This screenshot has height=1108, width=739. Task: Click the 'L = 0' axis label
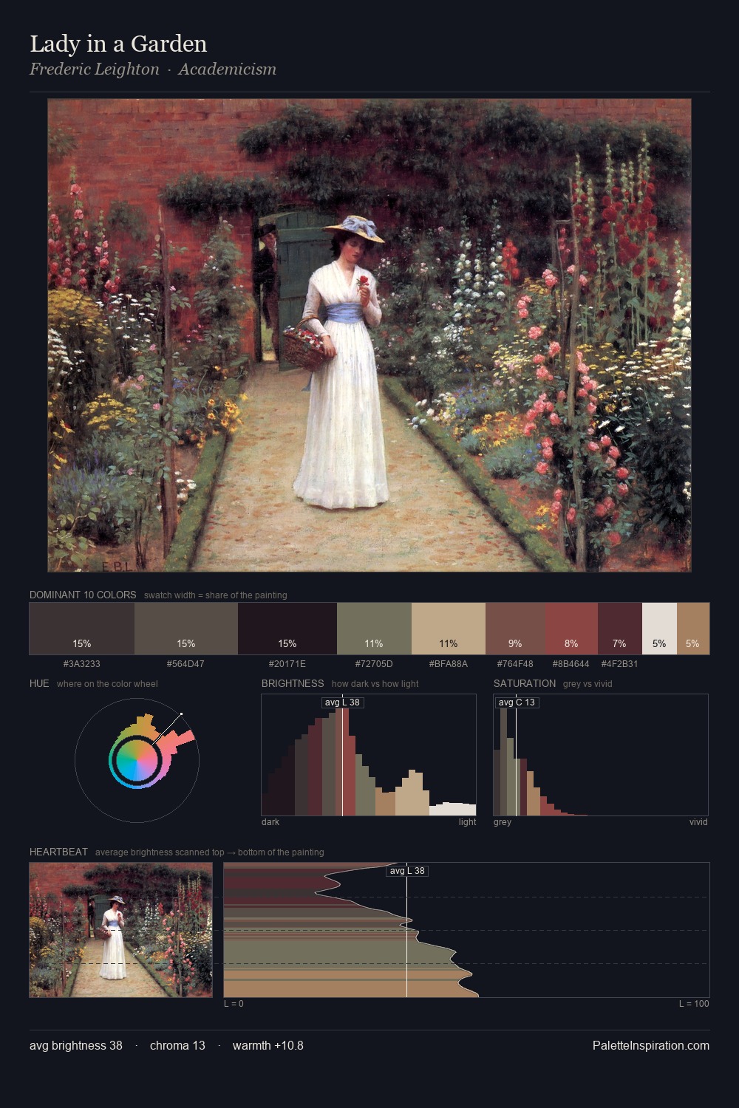(x=234, y=1004)
